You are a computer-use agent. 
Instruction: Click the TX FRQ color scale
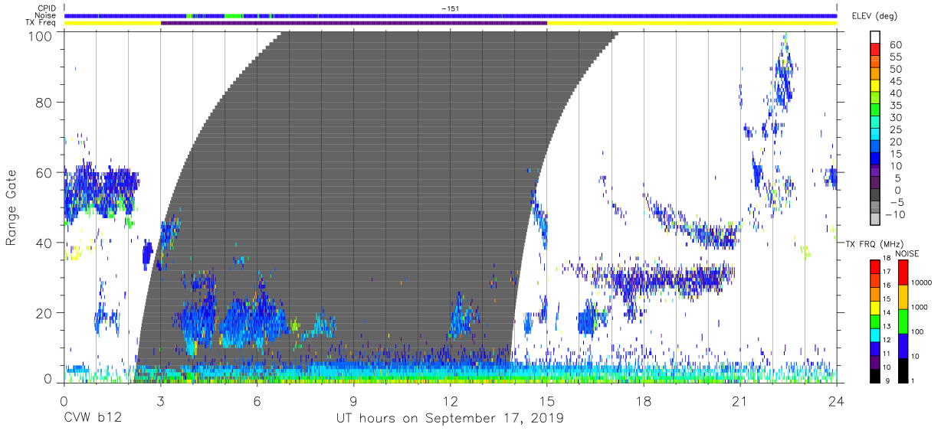(874, 321)
